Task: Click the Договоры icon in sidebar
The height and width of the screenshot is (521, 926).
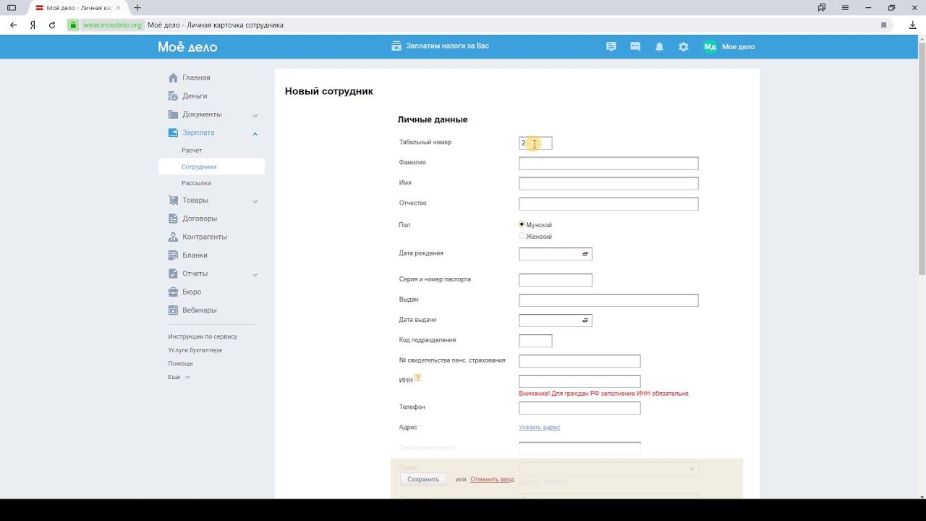Action: (x=173, y=219)
